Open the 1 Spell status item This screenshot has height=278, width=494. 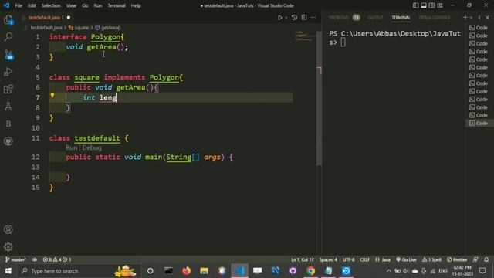click(431, 259)
